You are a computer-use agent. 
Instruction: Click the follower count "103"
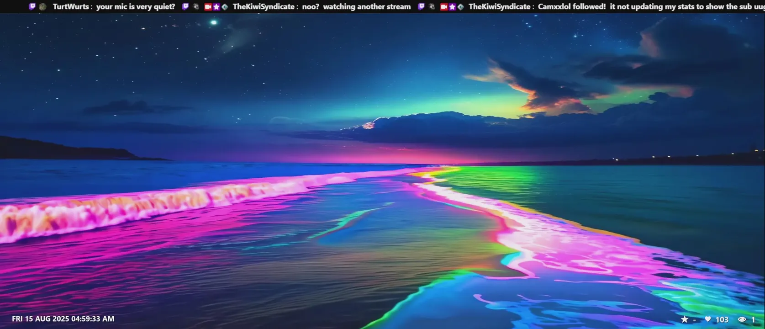(x=722, y=319)
